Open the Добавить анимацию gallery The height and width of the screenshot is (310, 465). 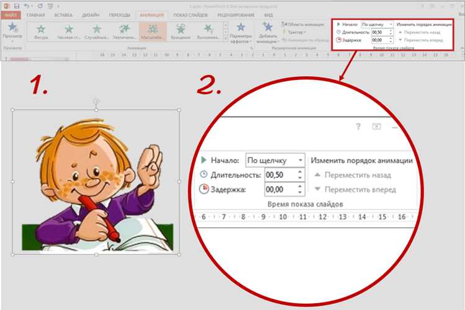point(267,33)
